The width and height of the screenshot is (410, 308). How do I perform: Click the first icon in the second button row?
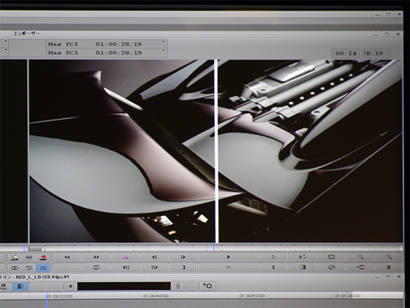(15, 268)
